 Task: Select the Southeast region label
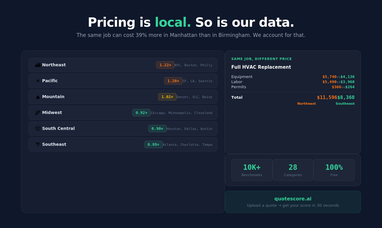(x=54, y=144)
